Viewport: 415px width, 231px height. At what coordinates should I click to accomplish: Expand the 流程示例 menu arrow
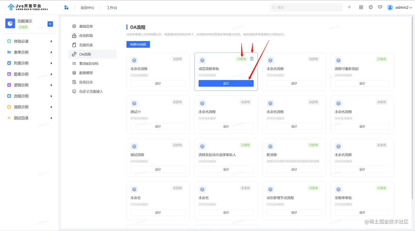pos(51,96)
